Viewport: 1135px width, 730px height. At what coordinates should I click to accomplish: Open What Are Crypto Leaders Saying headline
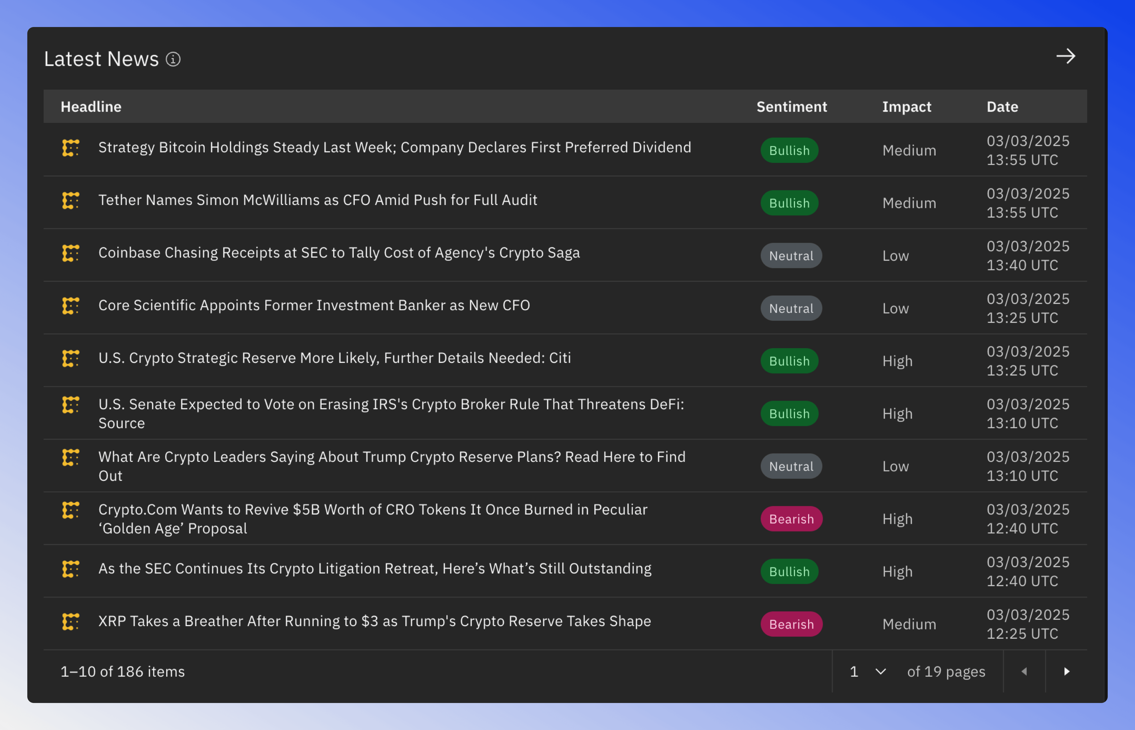coord(392,466)
